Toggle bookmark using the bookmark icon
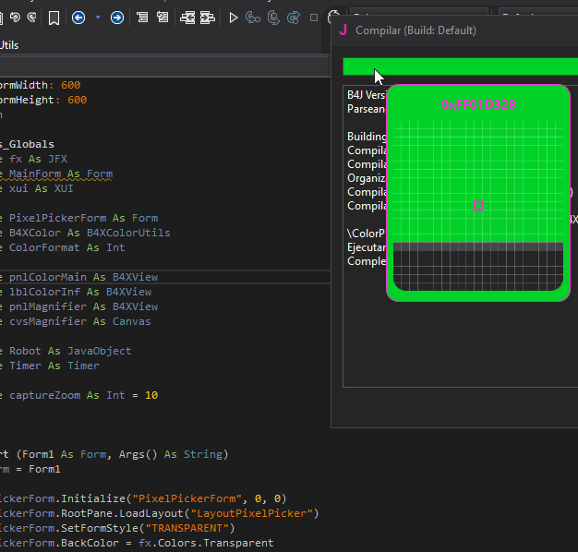578x552 pixels. tap(54, 18)
